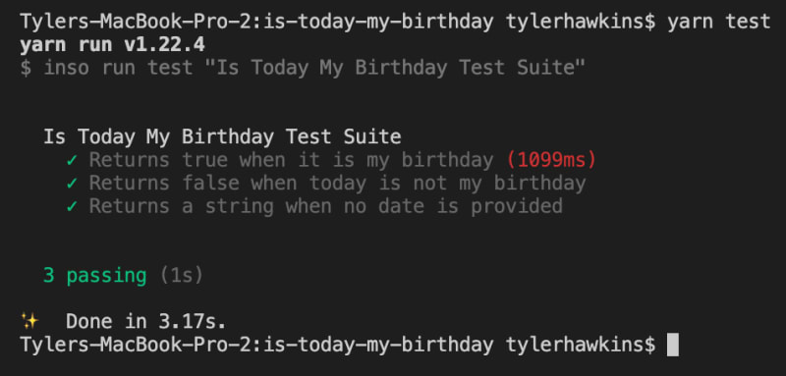Click 'Returns a string when no date is provided'
Image resolution: width=786 pixels, height=376 pixels.
tap(326, 206)
